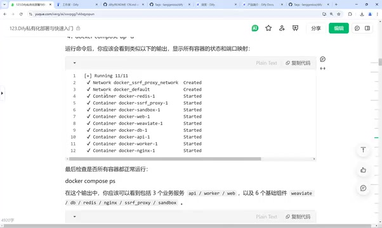The width and height of the screenshot is (382, 228).
Task: Click the 'docker compose ps' text
Action: click(x=90, y=181)
